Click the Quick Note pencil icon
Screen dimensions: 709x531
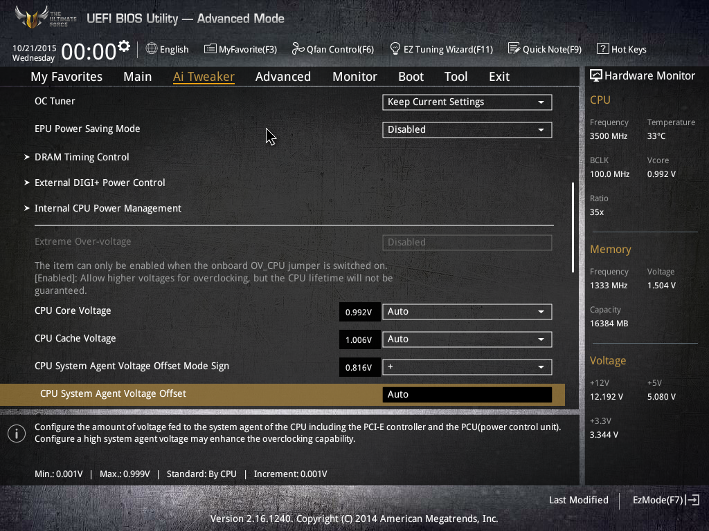[x=514, y=48]
